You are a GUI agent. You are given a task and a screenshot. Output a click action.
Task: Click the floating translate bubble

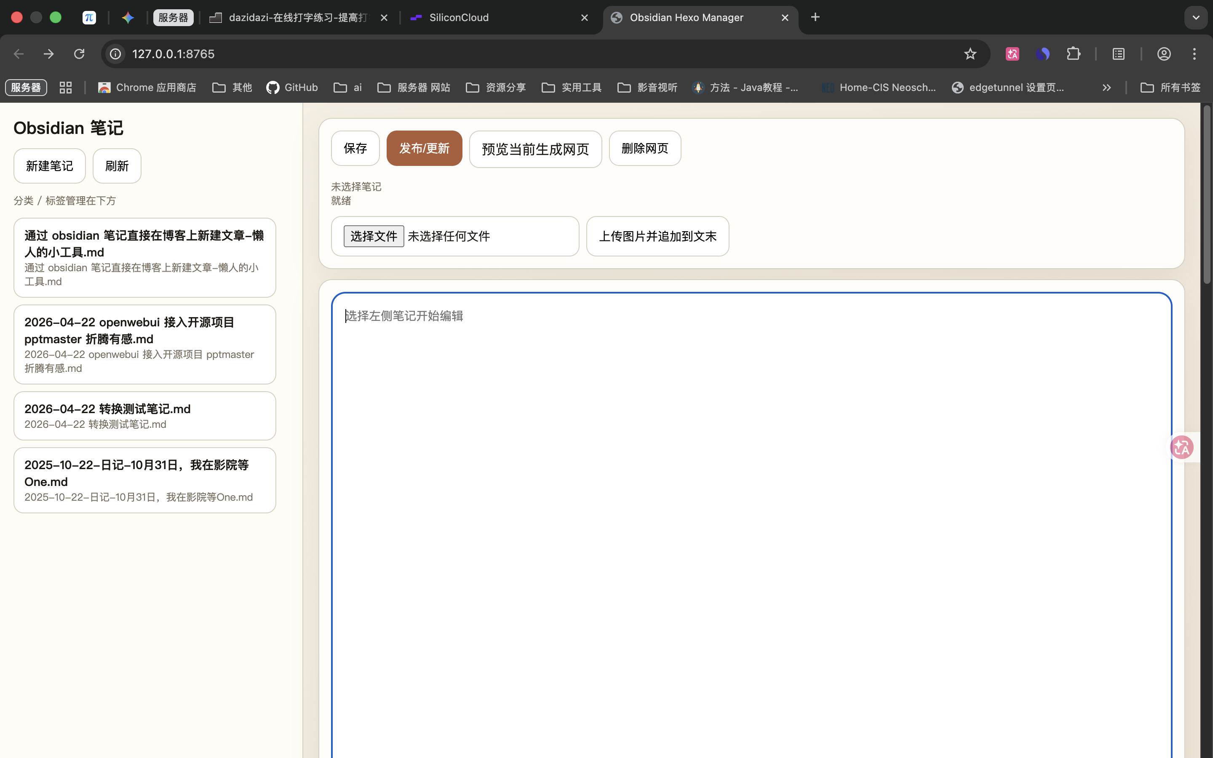1182,447
